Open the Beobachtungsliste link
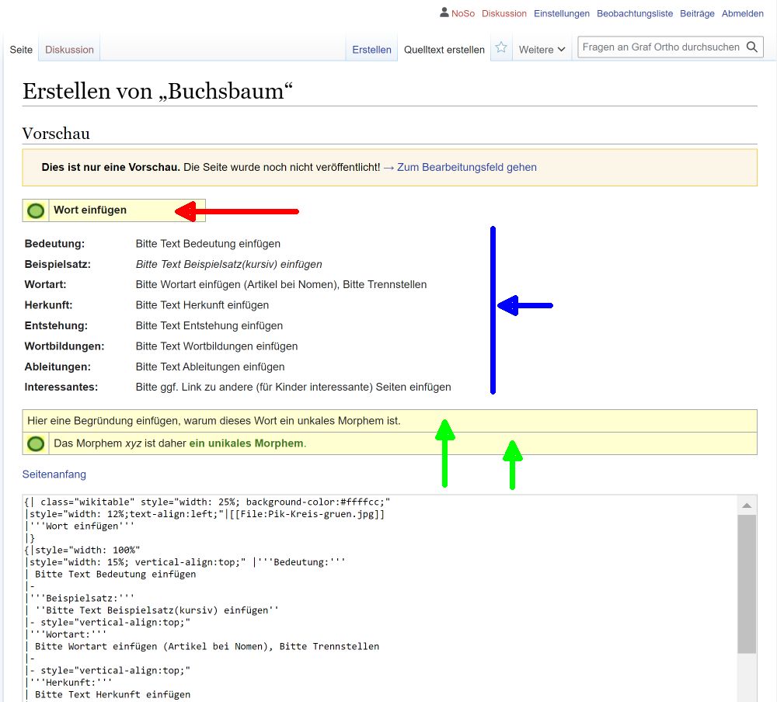Screen dimensions: 777x702 [x=635, y=13]
